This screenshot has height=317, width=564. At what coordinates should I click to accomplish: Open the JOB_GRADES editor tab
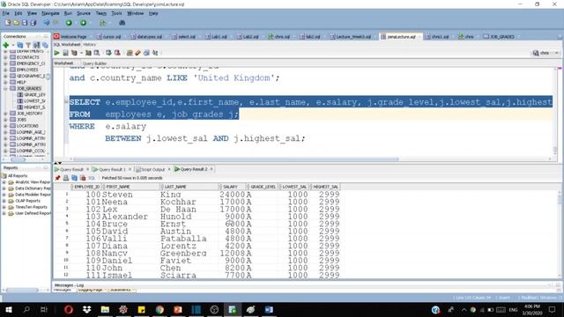[x=499, y=37]
